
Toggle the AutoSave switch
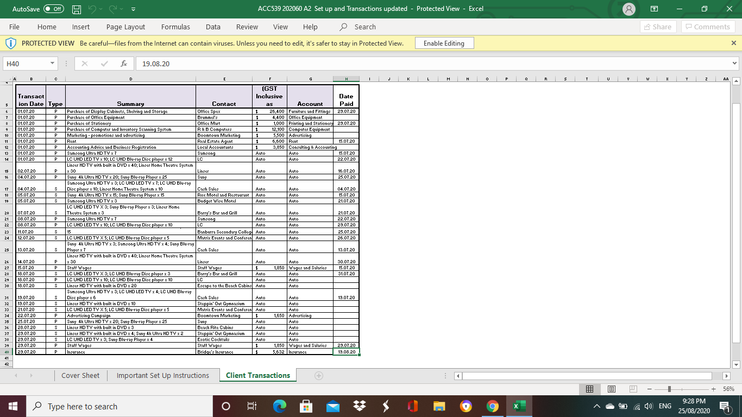pos(54,9)
